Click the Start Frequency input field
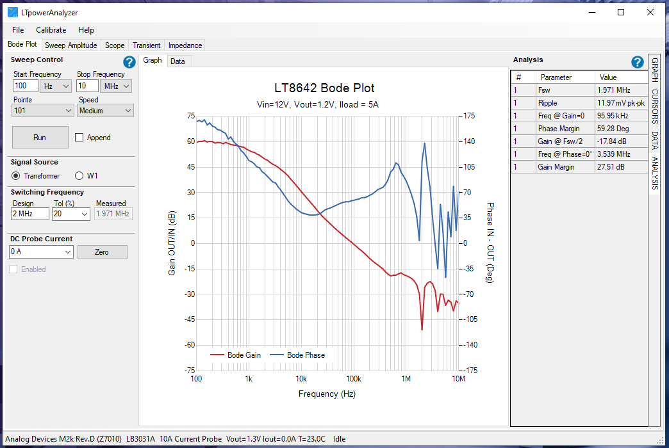This screenshot has width=669, height=448. pyautogui.click(x=25, y=86)
